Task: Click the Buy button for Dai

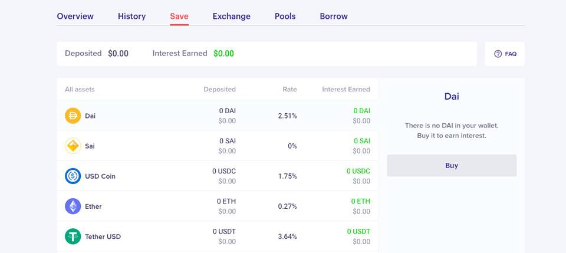Action: [452, 166]
